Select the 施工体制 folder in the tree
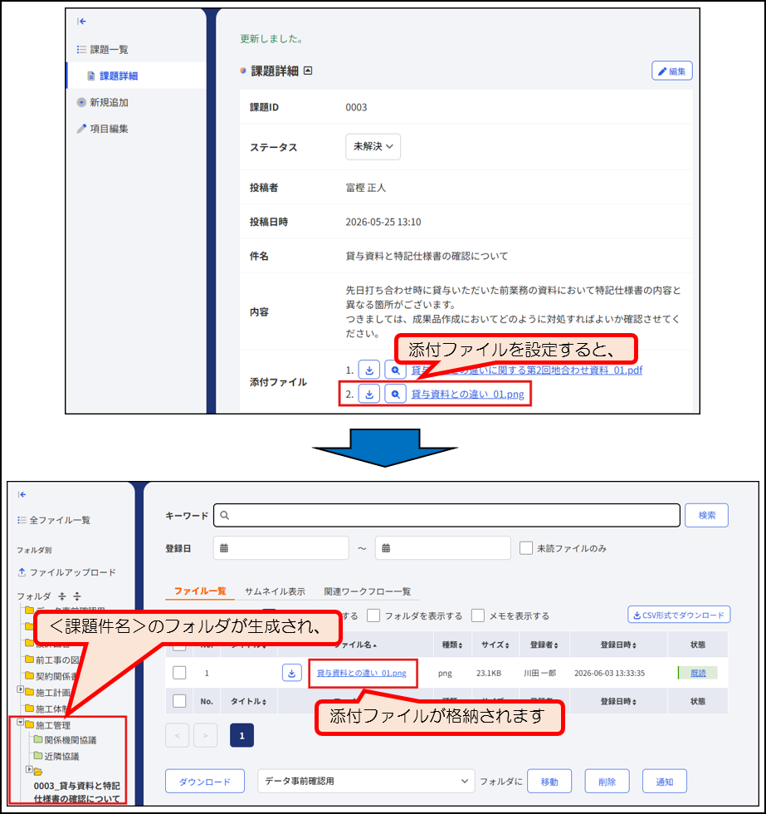The width and height of the screenshot is (766, 814). point(46,709)
